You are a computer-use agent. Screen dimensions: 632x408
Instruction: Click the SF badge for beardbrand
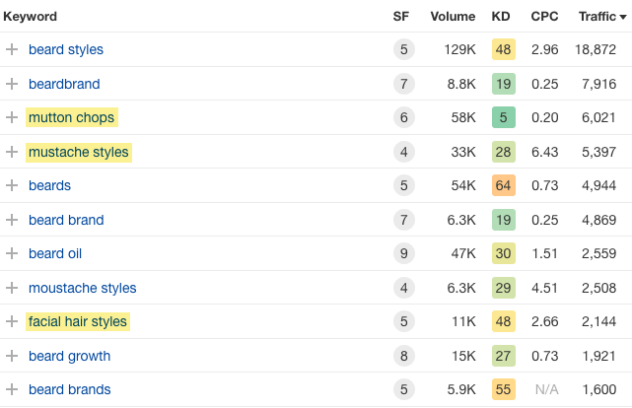tap(402, 84)
